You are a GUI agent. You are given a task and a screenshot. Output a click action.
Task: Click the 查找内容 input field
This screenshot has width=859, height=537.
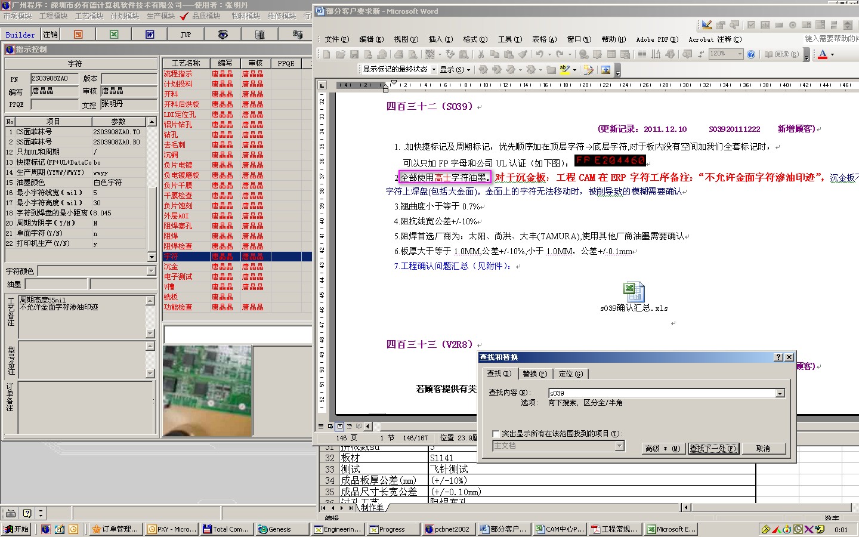662,393
